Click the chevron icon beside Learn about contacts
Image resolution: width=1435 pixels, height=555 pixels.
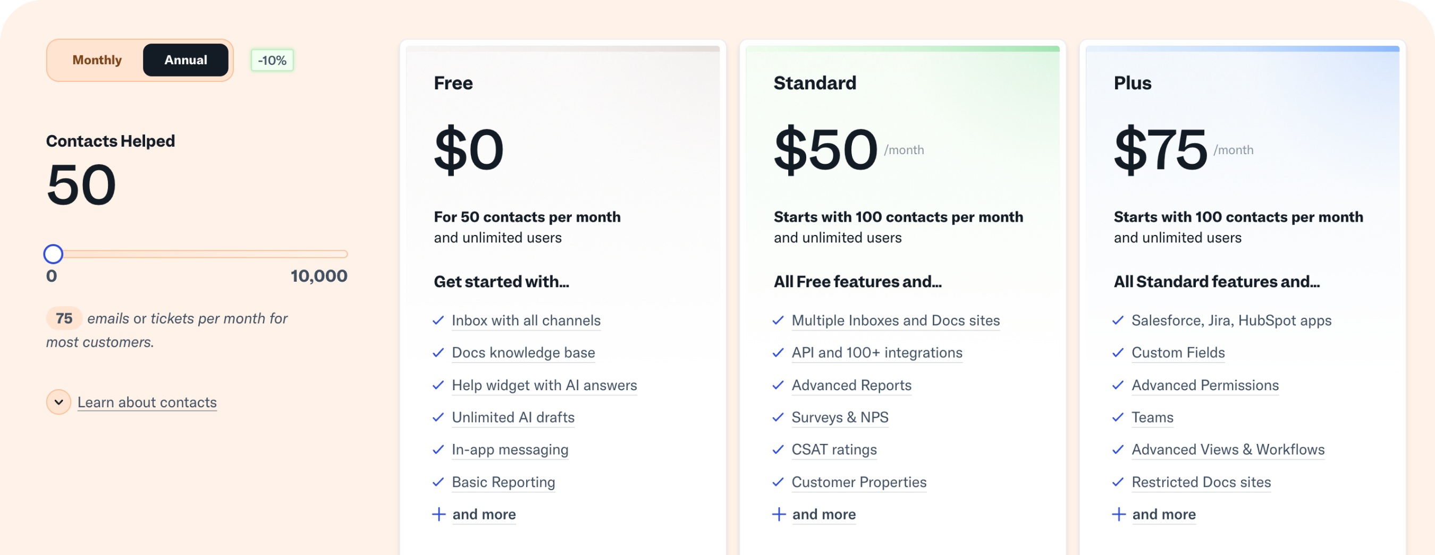[58, 402]
